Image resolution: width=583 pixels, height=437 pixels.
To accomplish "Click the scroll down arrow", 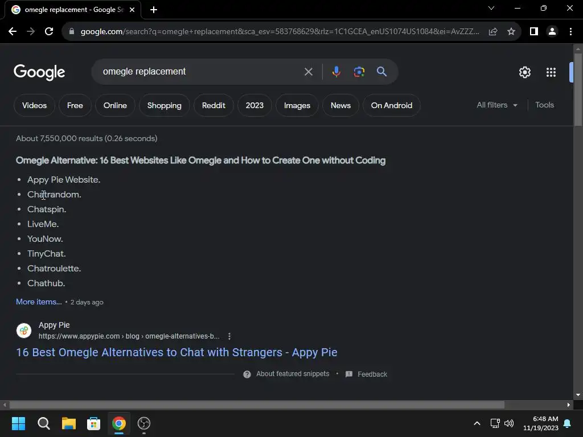I will pos(578,395).
